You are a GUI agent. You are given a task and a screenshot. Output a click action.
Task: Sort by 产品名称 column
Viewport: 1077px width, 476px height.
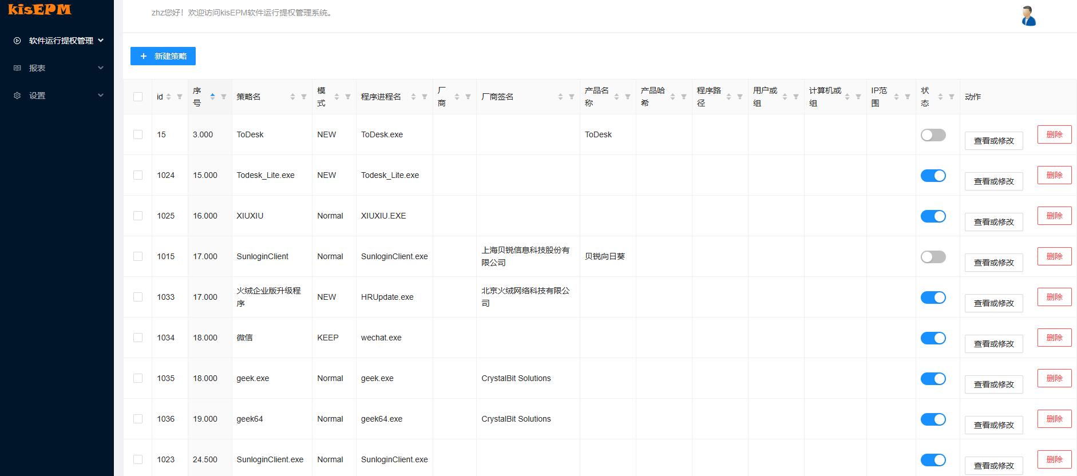616,97
